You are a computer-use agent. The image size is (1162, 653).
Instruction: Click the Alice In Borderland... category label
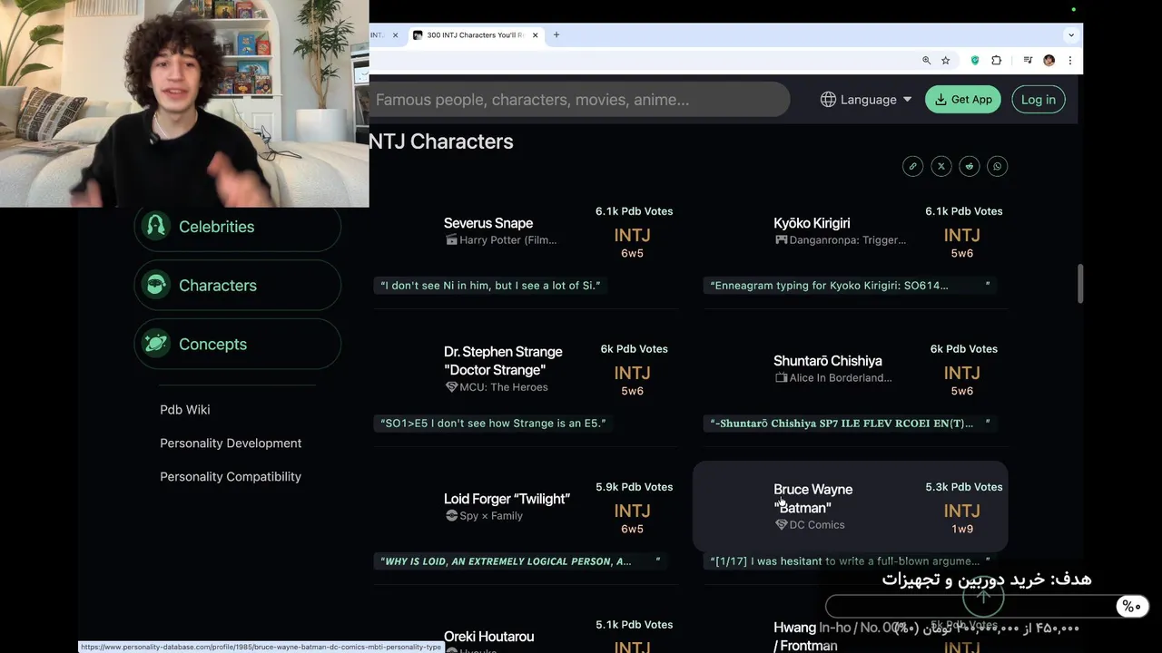tap(833, 378)
